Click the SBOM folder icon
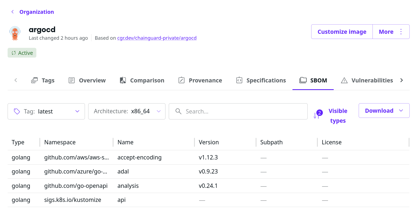 (303, 80)
